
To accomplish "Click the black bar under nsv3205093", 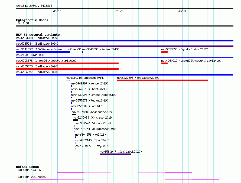I will tap(75, 120).
